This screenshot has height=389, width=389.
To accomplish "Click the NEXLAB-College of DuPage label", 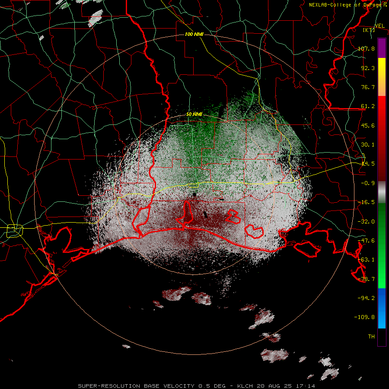I will (x=346, y=5).
